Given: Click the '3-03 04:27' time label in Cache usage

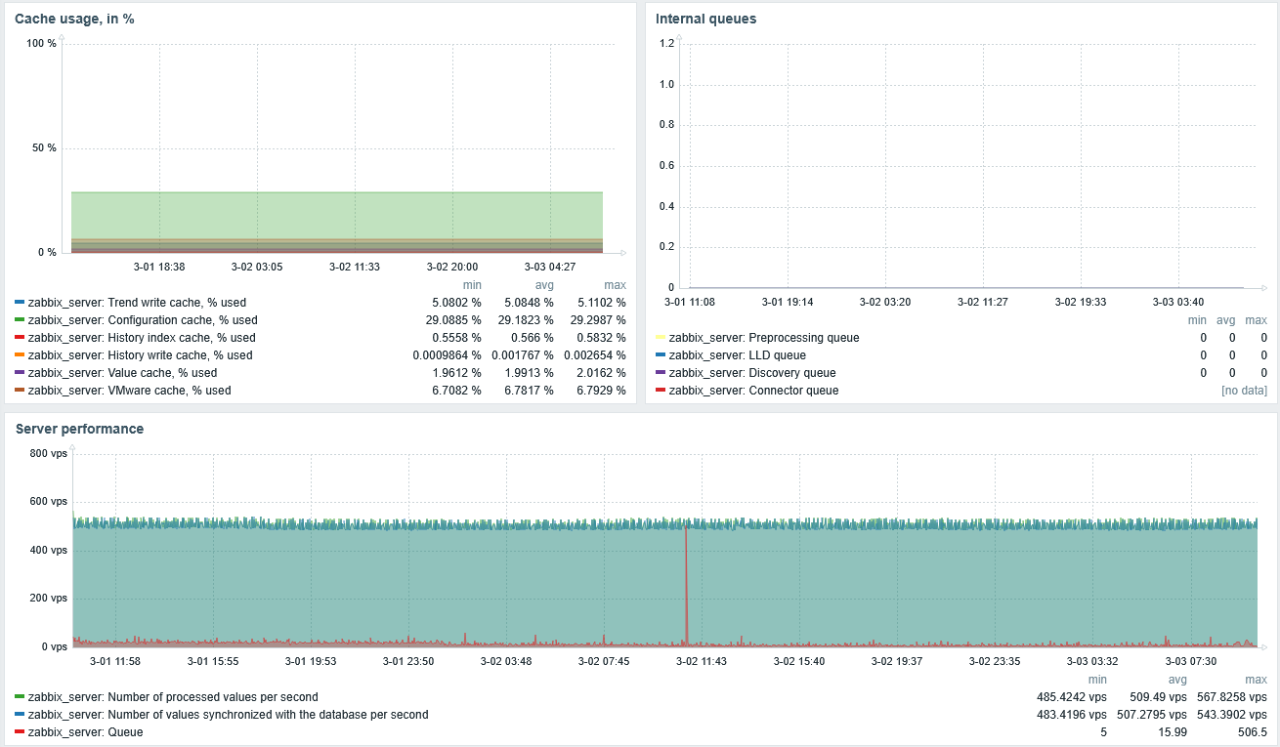Looking at the screenshot, I should (549, 266).
